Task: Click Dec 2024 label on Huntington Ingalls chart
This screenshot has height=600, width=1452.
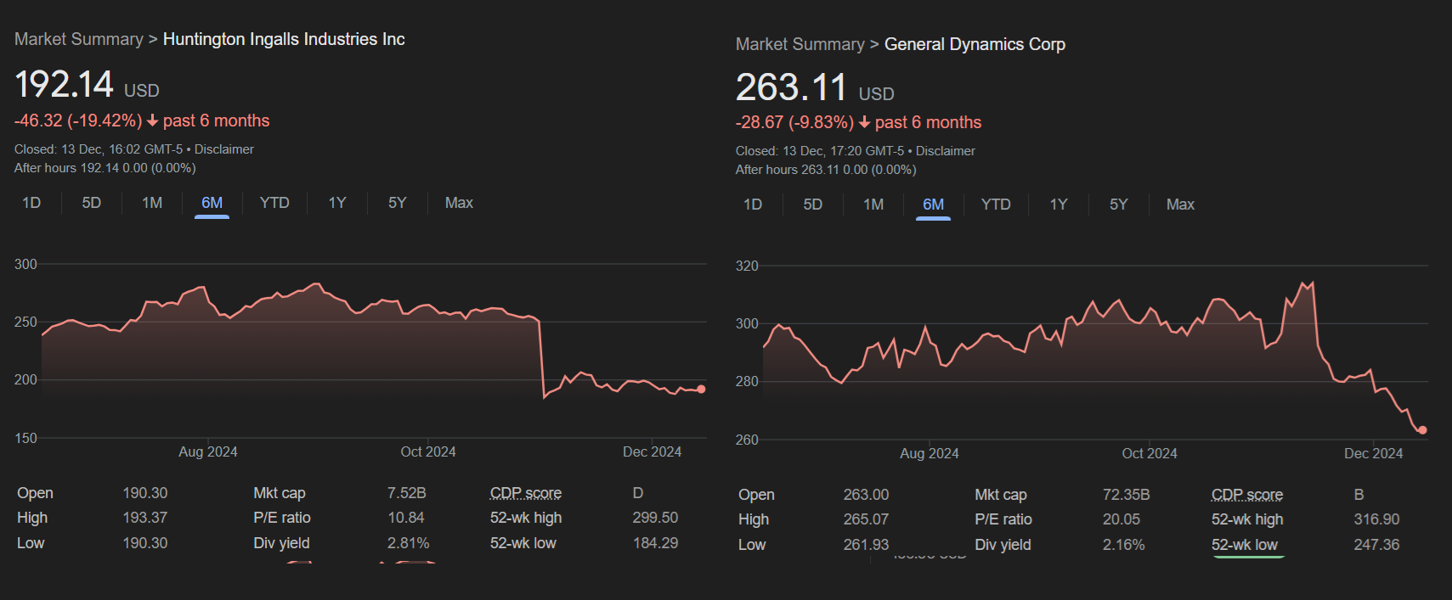Action: [652, 451]
